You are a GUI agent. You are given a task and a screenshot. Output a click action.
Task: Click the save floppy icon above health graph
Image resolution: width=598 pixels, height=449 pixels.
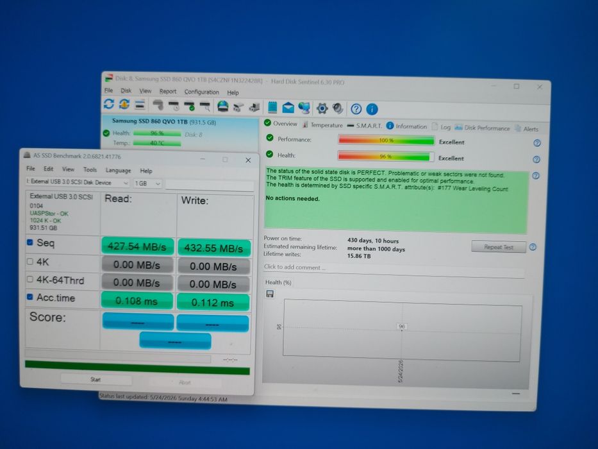click(x=270, y=294)
